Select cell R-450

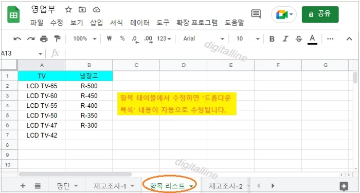pos(89,96)
